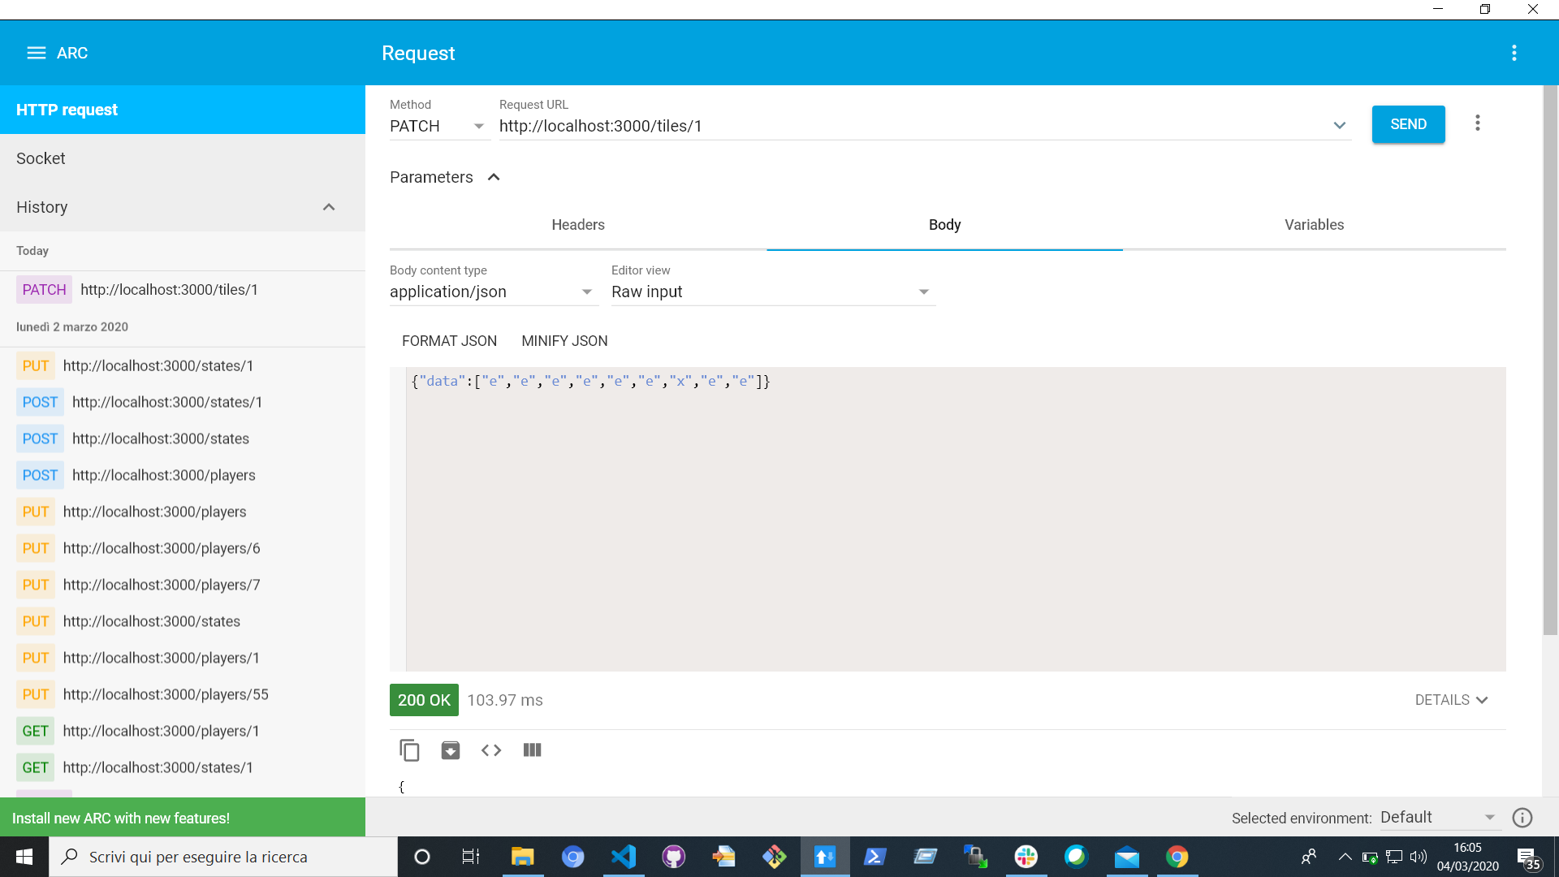Select Socket in sidebar

click(x=183, y=158)
